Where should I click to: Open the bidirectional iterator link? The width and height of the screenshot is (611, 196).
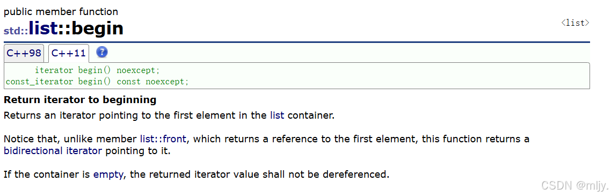tap(53, 151)
